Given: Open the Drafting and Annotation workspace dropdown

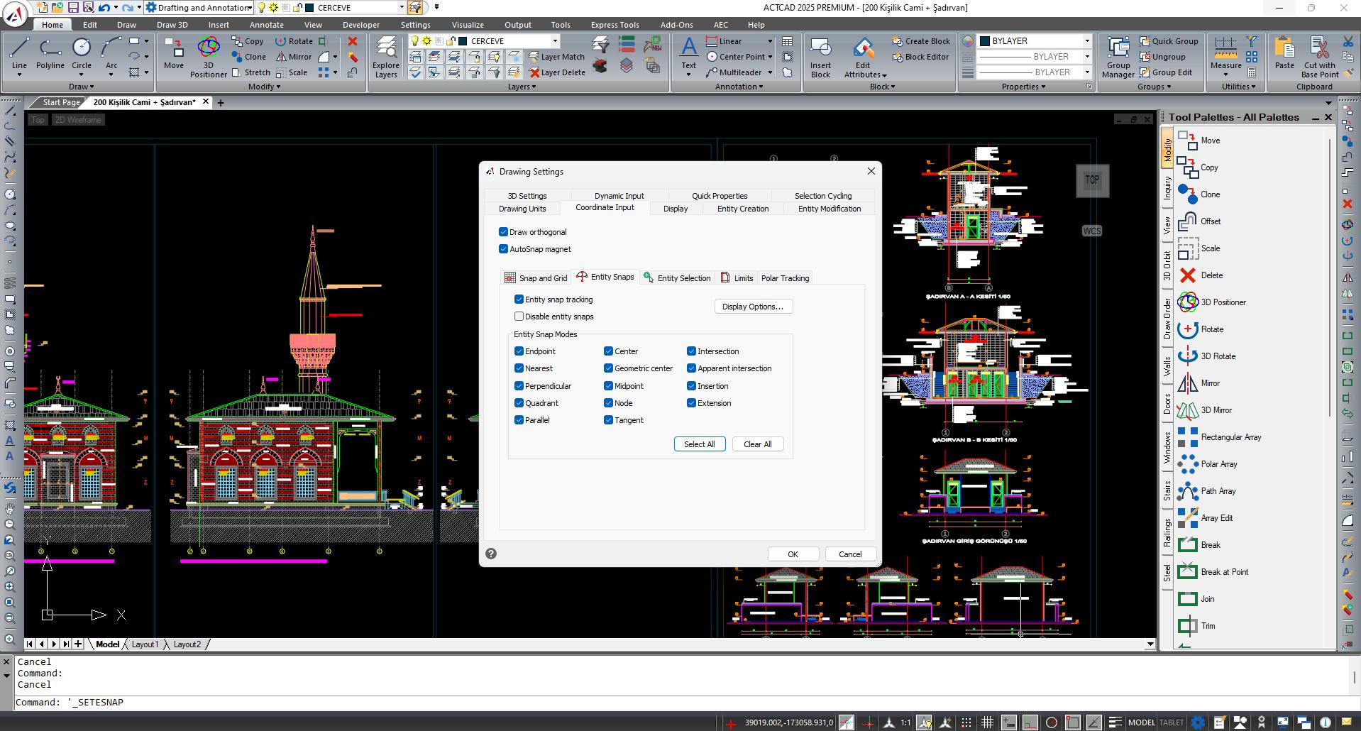Looking at the screenshot, I should coord(250,8).
